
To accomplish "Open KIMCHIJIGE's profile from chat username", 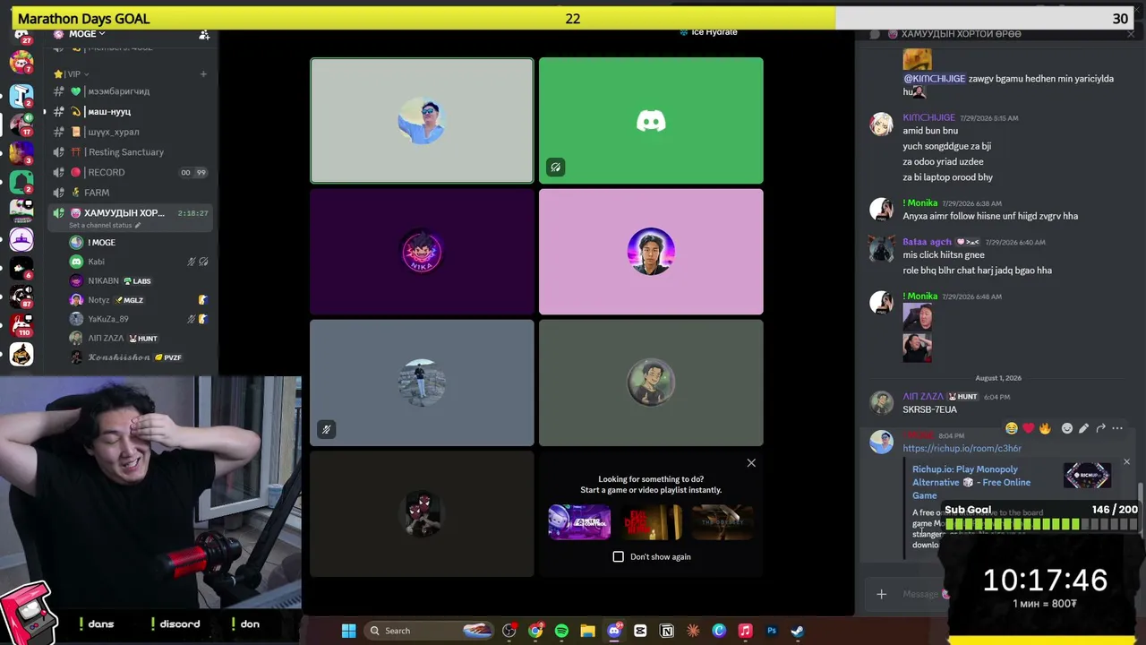I will (928, 117).
